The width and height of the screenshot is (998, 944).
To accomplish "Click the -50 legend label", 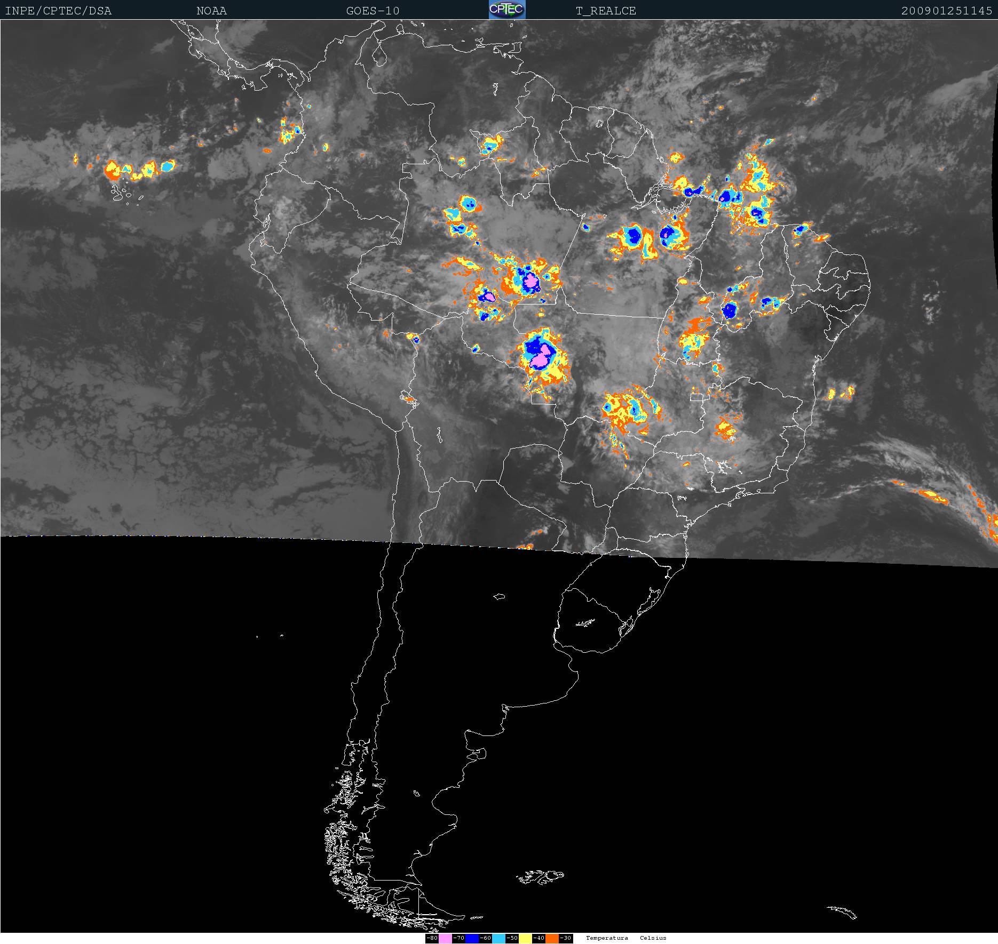I will [x=512, y=939].
